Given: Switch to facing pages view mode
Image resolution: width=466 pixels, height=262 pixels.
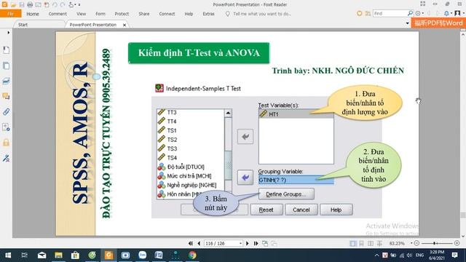Looking at the screenshot, I should [x=371, y=243].
